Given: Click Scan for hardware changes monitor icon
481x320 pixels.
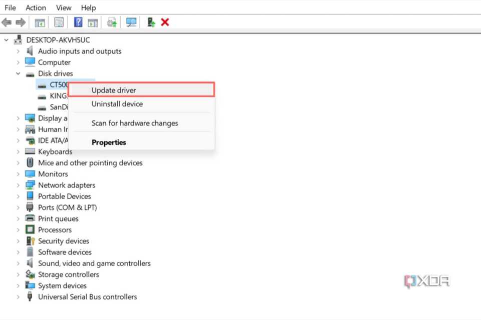Looking at the screenshot, I should pyautogui.click(x=131, y=22).
